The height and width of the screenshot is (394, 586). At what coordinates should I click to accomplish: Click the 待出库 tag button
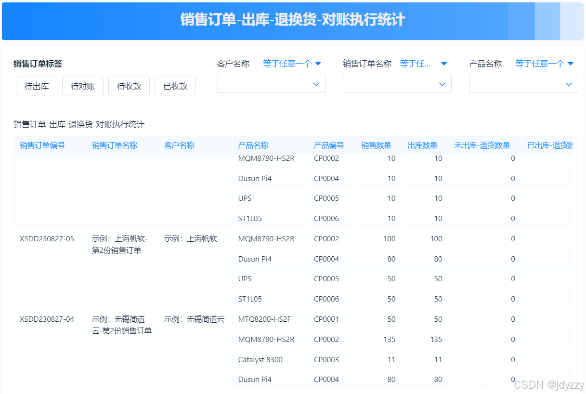(37, 86)
